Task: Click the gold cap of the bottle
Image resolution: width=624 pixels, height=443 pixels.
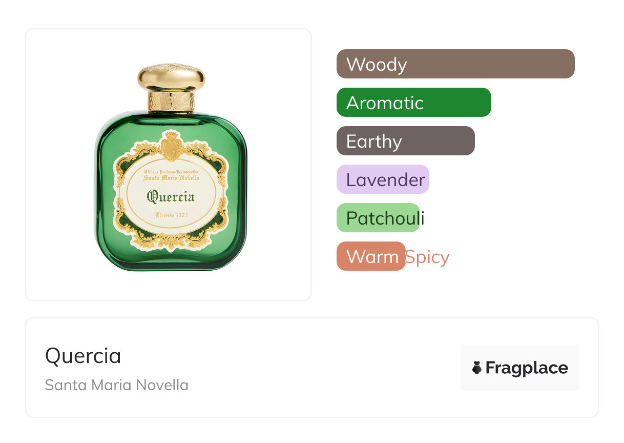Action: coord(171,78)
